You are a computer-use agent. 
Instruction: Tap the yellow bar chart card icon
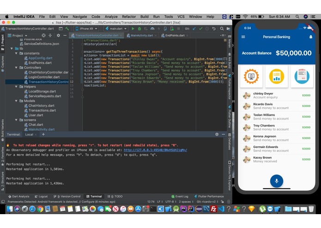coord(277,76)
